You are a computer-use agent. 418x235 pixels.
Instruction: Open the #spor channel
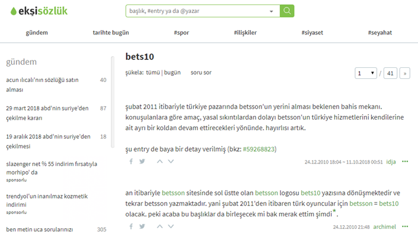click(x=181, y=33)
